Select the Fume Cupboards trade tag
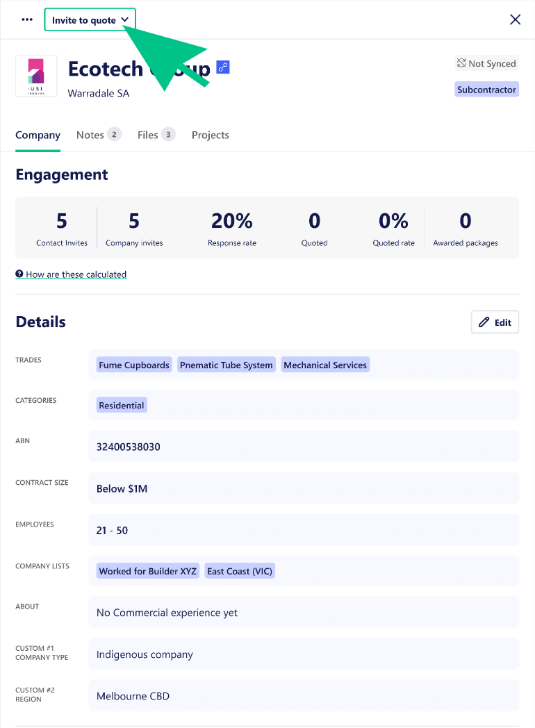This screenshot has width=535, height=728. tap(134, 365)
